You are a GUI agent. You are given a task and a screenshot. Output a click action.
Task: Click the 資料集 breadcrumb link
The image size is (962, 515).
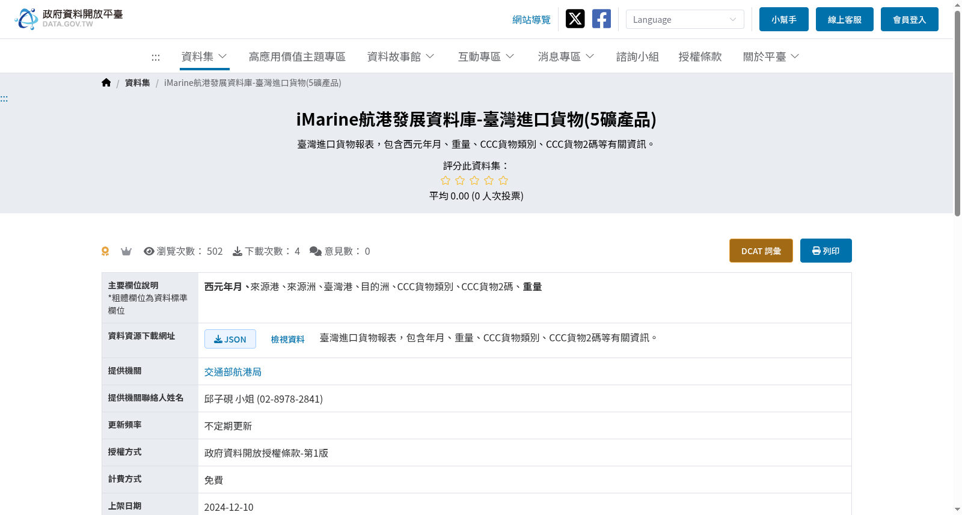pos(138,83)
